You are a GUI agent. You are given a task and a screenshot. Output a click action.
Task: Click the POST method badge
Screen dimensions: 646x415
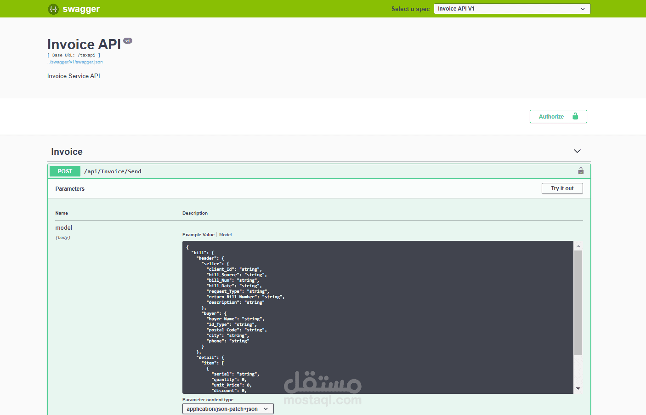click(x=65, y=171)
